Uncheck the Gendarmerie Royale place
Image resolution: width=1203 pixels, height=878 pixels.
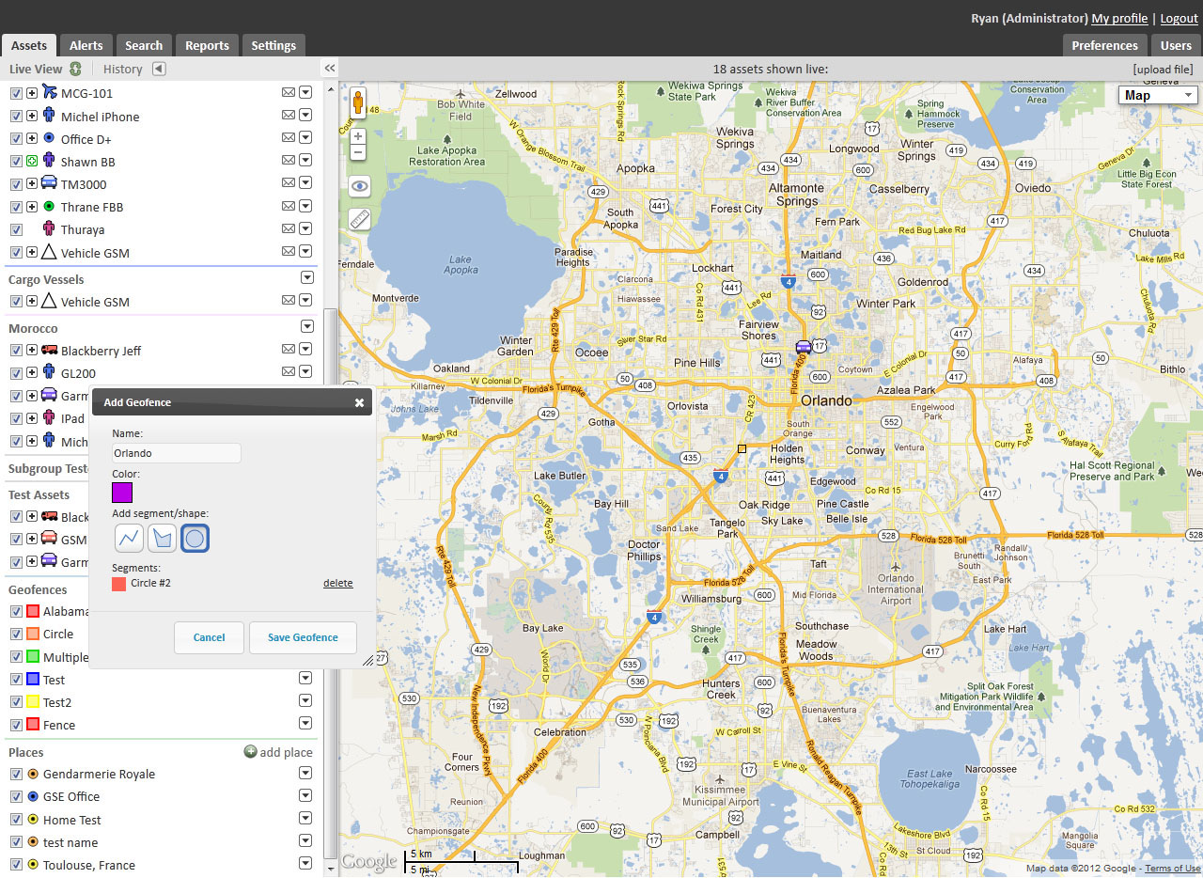point(16,774)
